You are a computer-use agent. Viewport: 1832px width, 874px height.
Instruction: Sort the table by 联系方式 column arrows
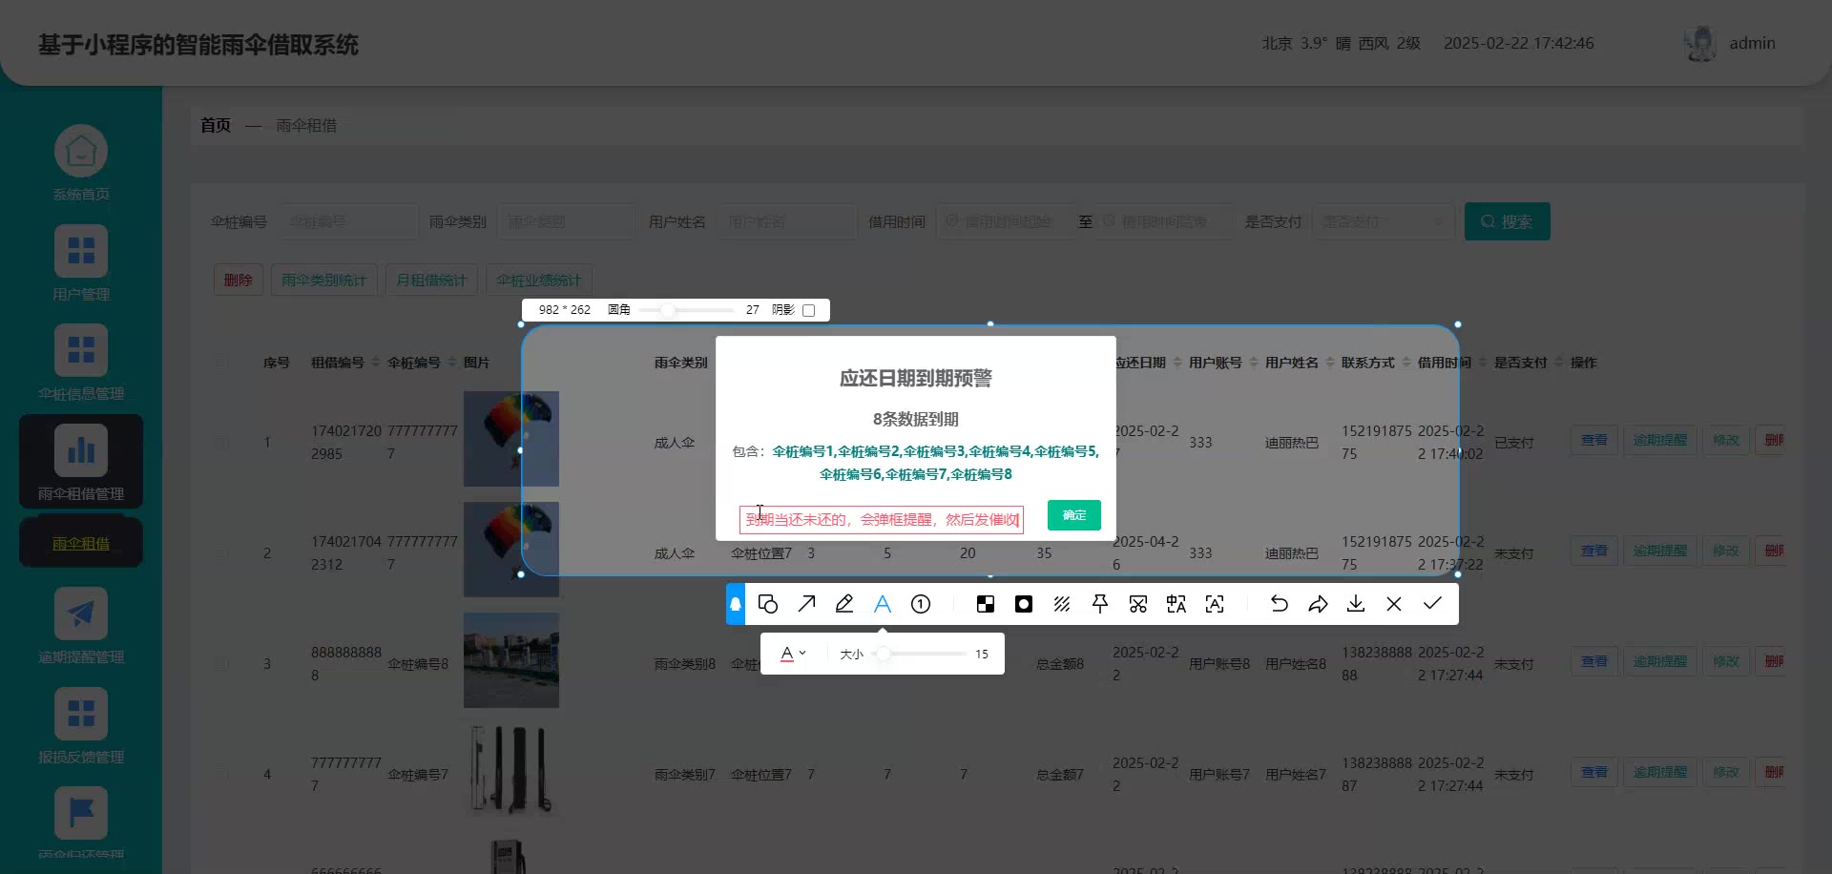click(x=1406, y=363)
